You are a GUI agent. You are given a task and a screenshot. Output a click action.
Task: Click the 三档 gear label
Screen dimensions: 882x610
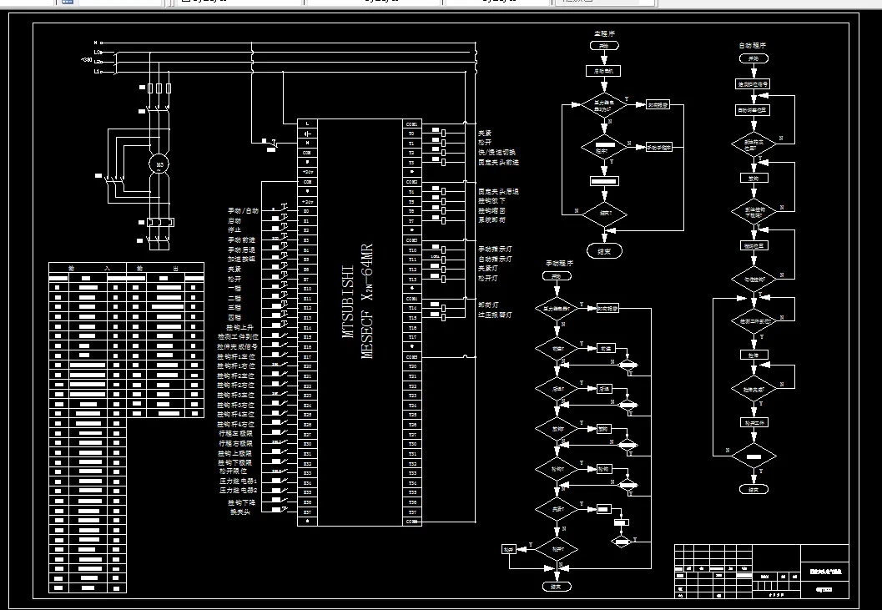(234, 308)
